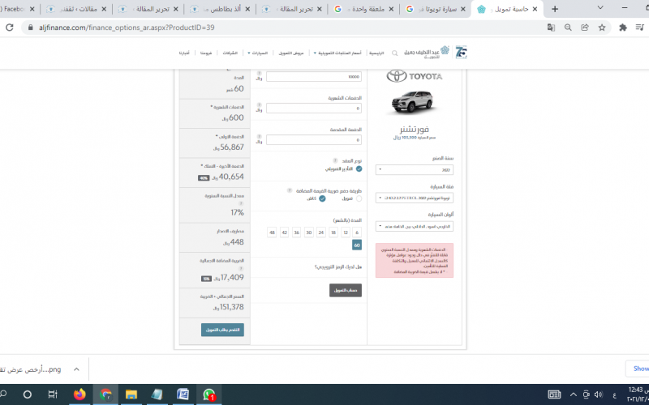
Task: Click the حساب التمويل calculate button
Action: tap(346, 290)
